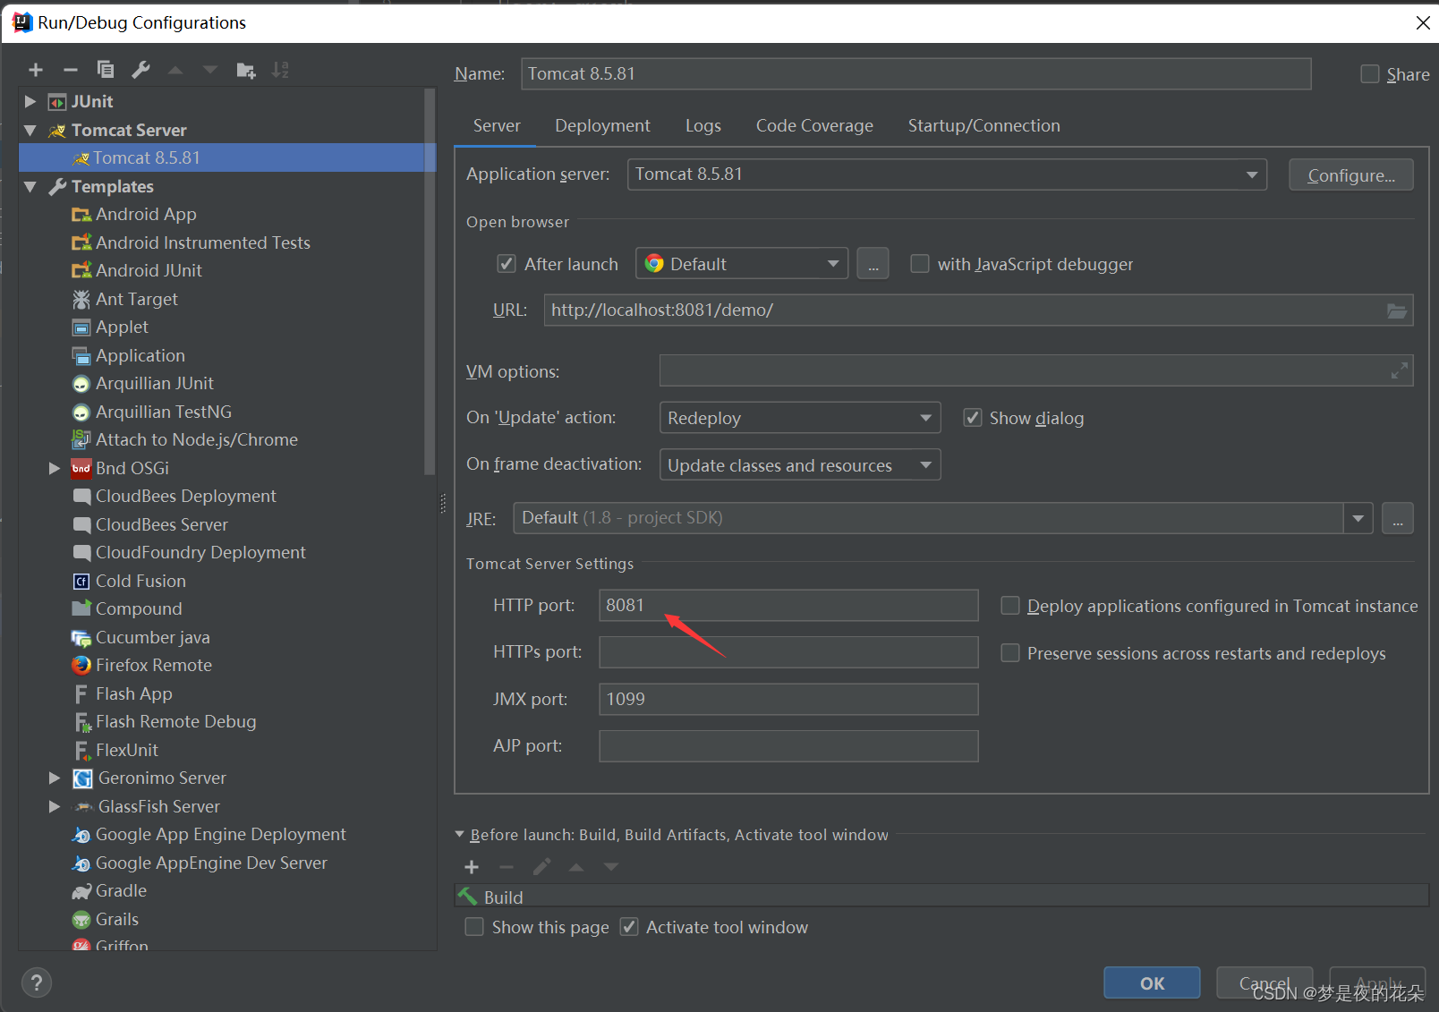Screen dimensions: 1439x1012
Task: Expand Bnd OSGi template node
Action: (x=55, y=468)
